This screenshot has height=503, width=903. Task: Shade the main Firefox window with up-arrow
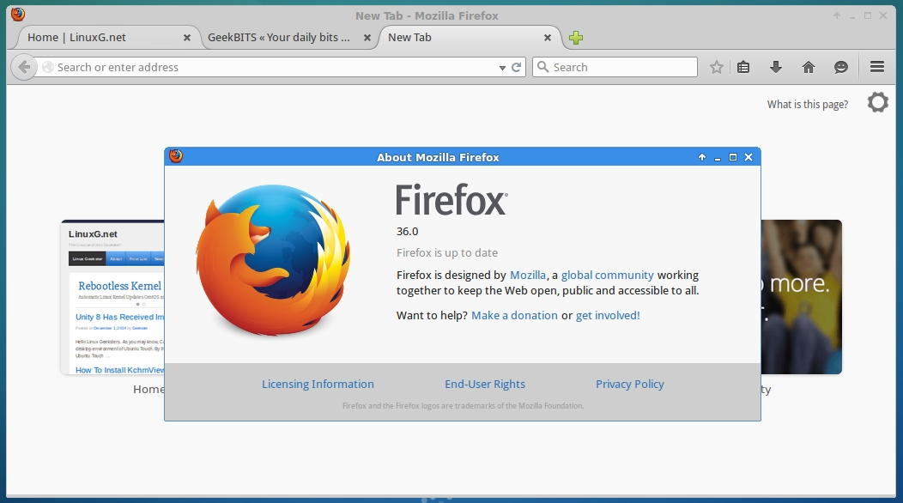tap(837, 15)
